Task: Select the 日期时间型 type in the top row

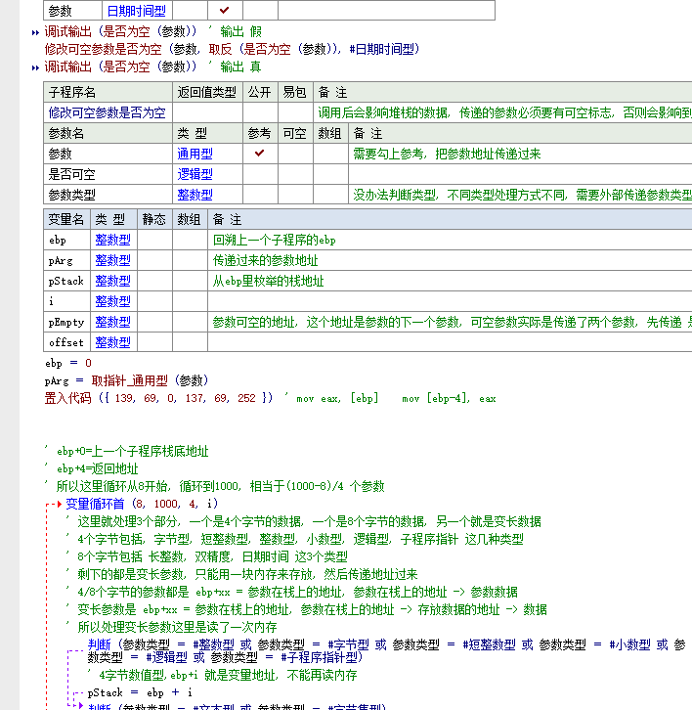Action: (x=136, y=11)
